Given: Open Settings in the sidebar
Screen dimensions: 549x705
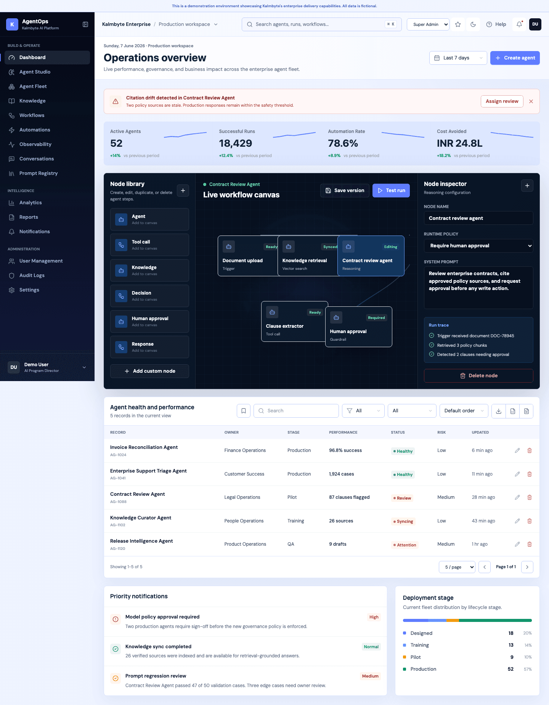Looking at the screenshot, I should [47, 290].
